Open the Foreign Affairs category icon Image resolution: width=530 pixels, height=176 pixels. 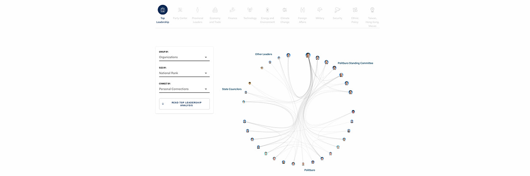coord(303,10)
